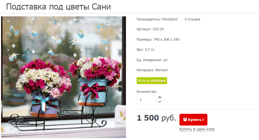Click the Вес 3,7 кг line
This screenshot has width=259, height=140.
(x=146, y=49)
